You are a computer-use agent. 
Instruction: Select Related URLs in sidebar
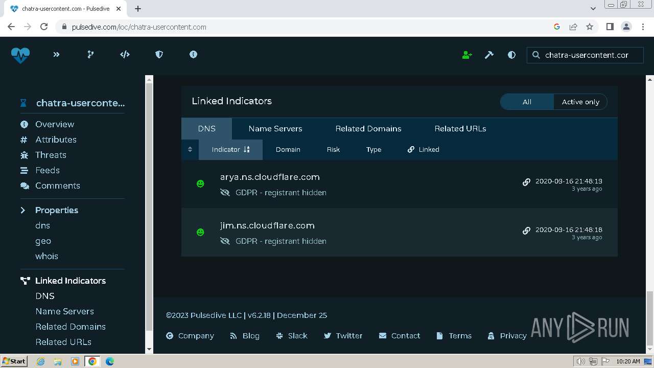pos(63,342)
